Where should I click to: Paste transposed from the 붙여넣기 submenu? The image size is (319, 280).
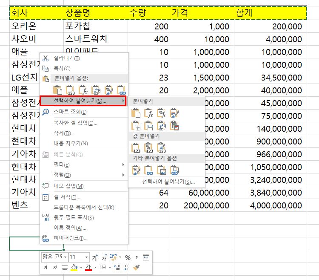(x=161, y=126)
